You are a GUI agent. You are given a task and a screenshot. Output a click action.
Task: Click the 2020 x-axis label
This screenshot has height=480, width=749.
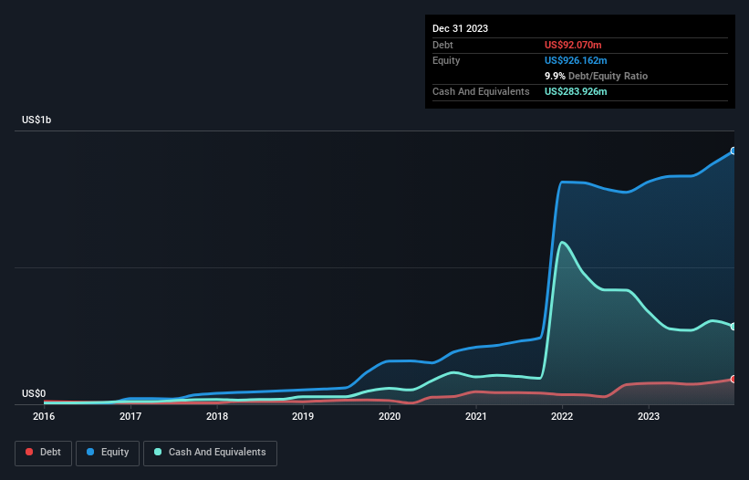point(390,416)
